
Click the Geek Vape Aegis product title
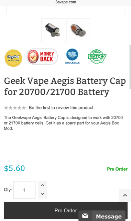tap(65, 87)
